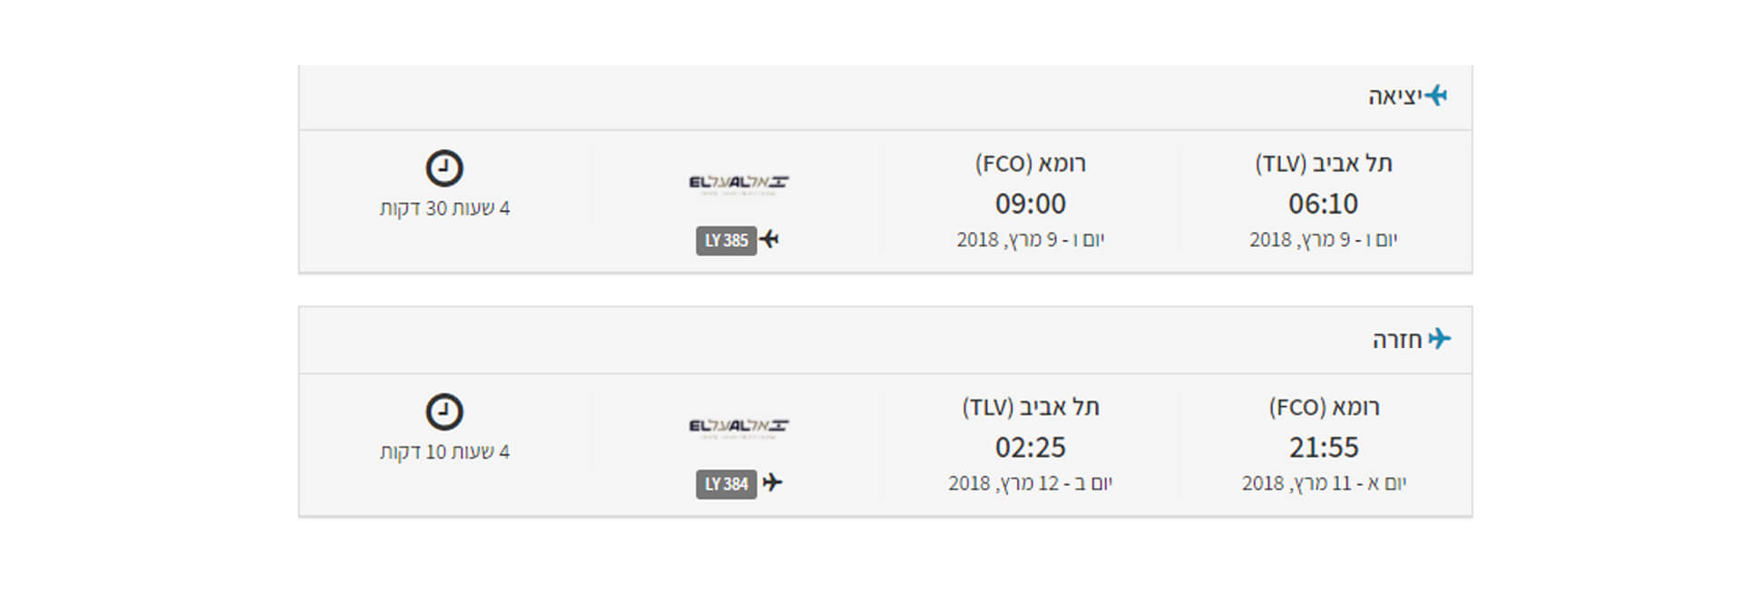This screenshot has width=1742, height=607.
Task: Click the El Al logo on return flight
Action: (x=739, y=428)
